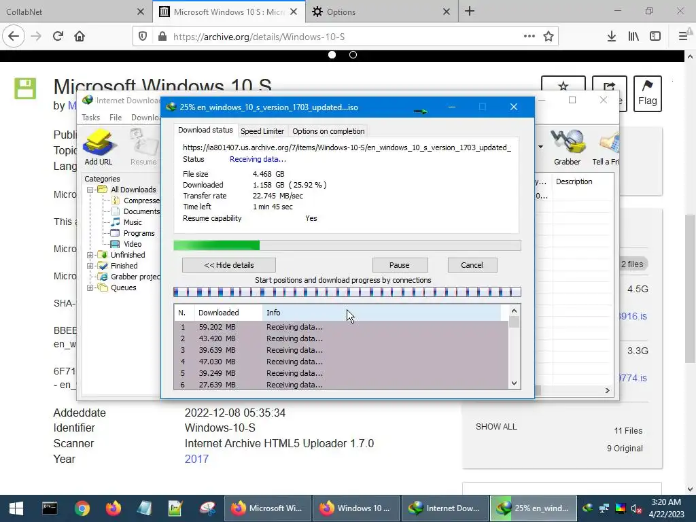Screen dimensions: 696x522
Task: Open tracking protection shield icon
Action: pos(143,37)
